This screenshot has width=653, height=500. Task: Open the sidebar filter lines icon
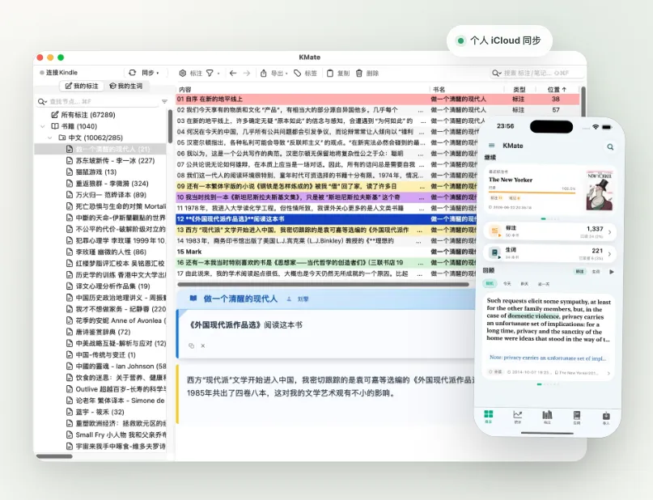click(164, 102)
